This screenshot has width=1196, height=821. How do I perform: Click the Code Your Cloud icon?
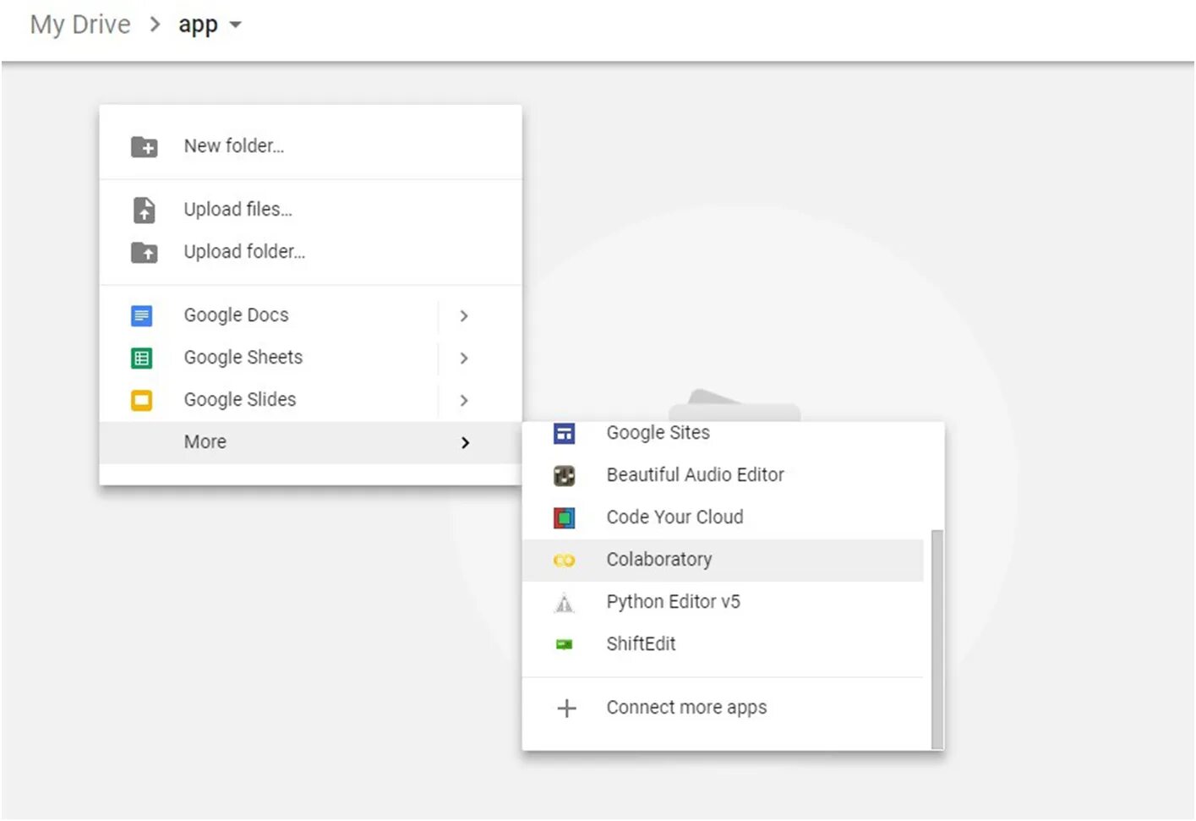(x=564, y=517)
